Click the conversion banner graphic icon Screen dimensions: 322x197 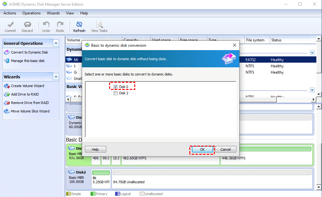(229, 59)
